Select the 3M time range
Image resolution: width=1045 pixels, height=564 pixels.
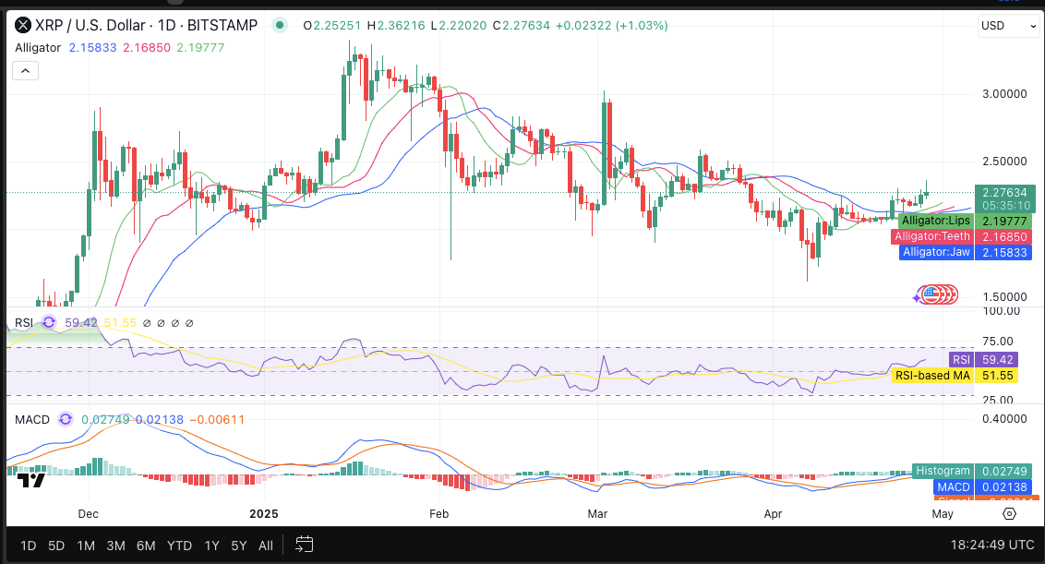[116, 546]
